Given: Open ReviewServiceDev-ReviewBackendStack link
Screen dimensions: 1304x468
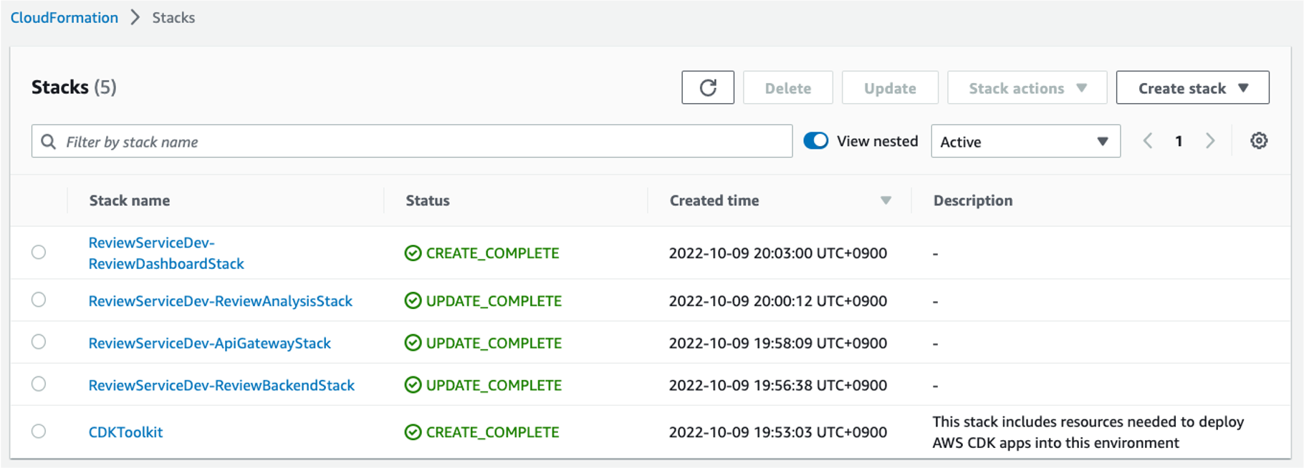Looking at the screenshot, I should coord(221,386).
